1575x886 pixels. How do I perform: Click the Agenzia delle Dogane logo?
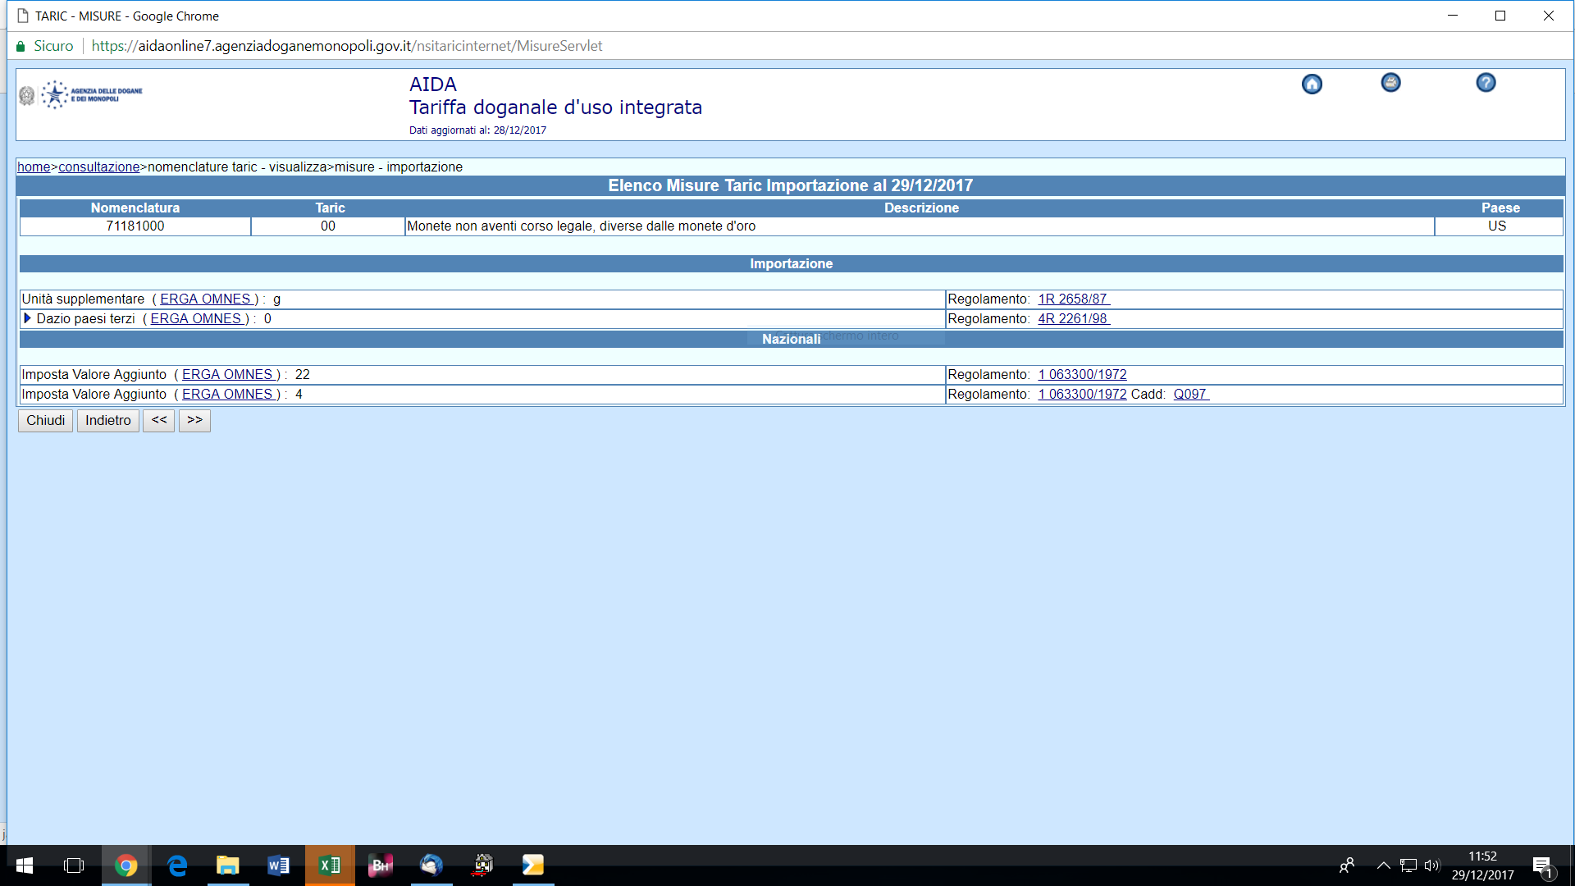click(x=81, y=95)
